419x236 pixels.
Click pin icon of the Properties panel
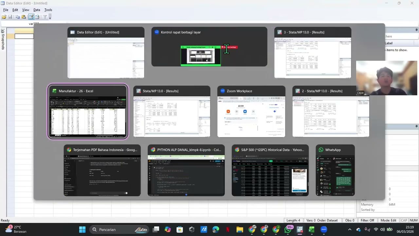416,127
